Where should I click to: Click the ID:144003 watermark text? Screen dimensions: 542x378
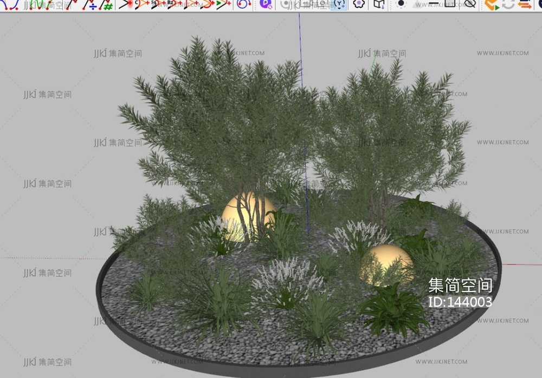pyautogui.click(x=460, y=302)
